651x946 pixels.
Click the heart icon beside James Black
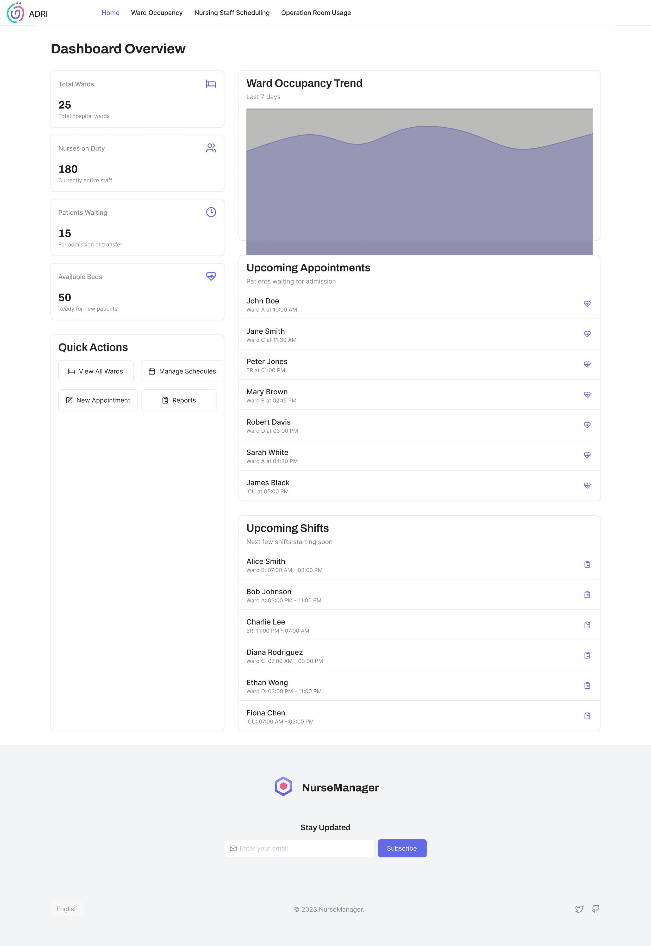pyautogui.click(x=587, y=486)
